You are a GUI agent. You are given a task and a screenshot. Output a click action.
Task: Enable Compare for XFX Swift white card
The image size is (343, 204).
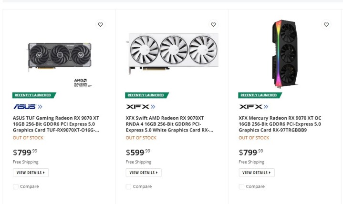(128, 187)
